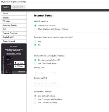Open the Internet sidebar item

(14, 17)
